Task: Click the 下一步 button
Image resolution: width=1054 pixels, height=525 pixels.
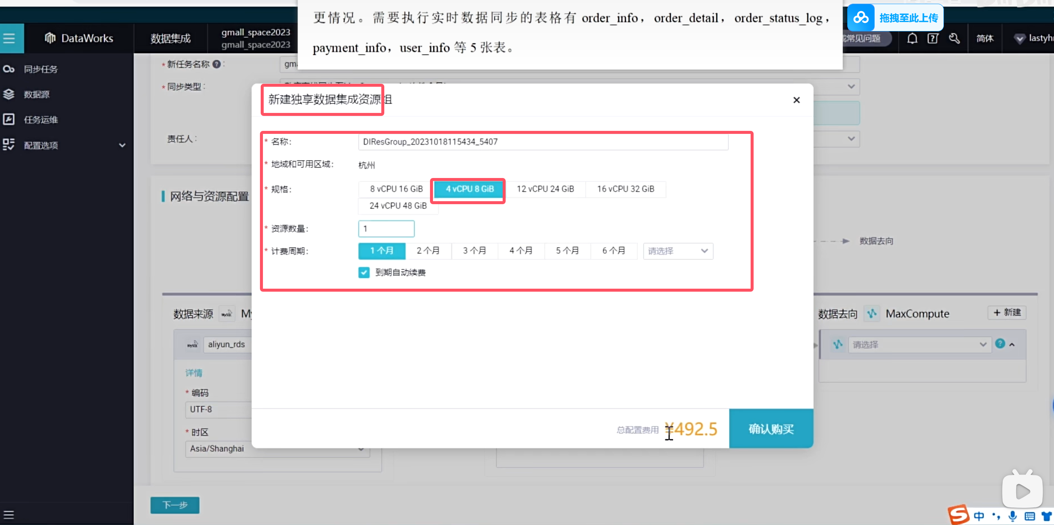Action: coord(175,505)
